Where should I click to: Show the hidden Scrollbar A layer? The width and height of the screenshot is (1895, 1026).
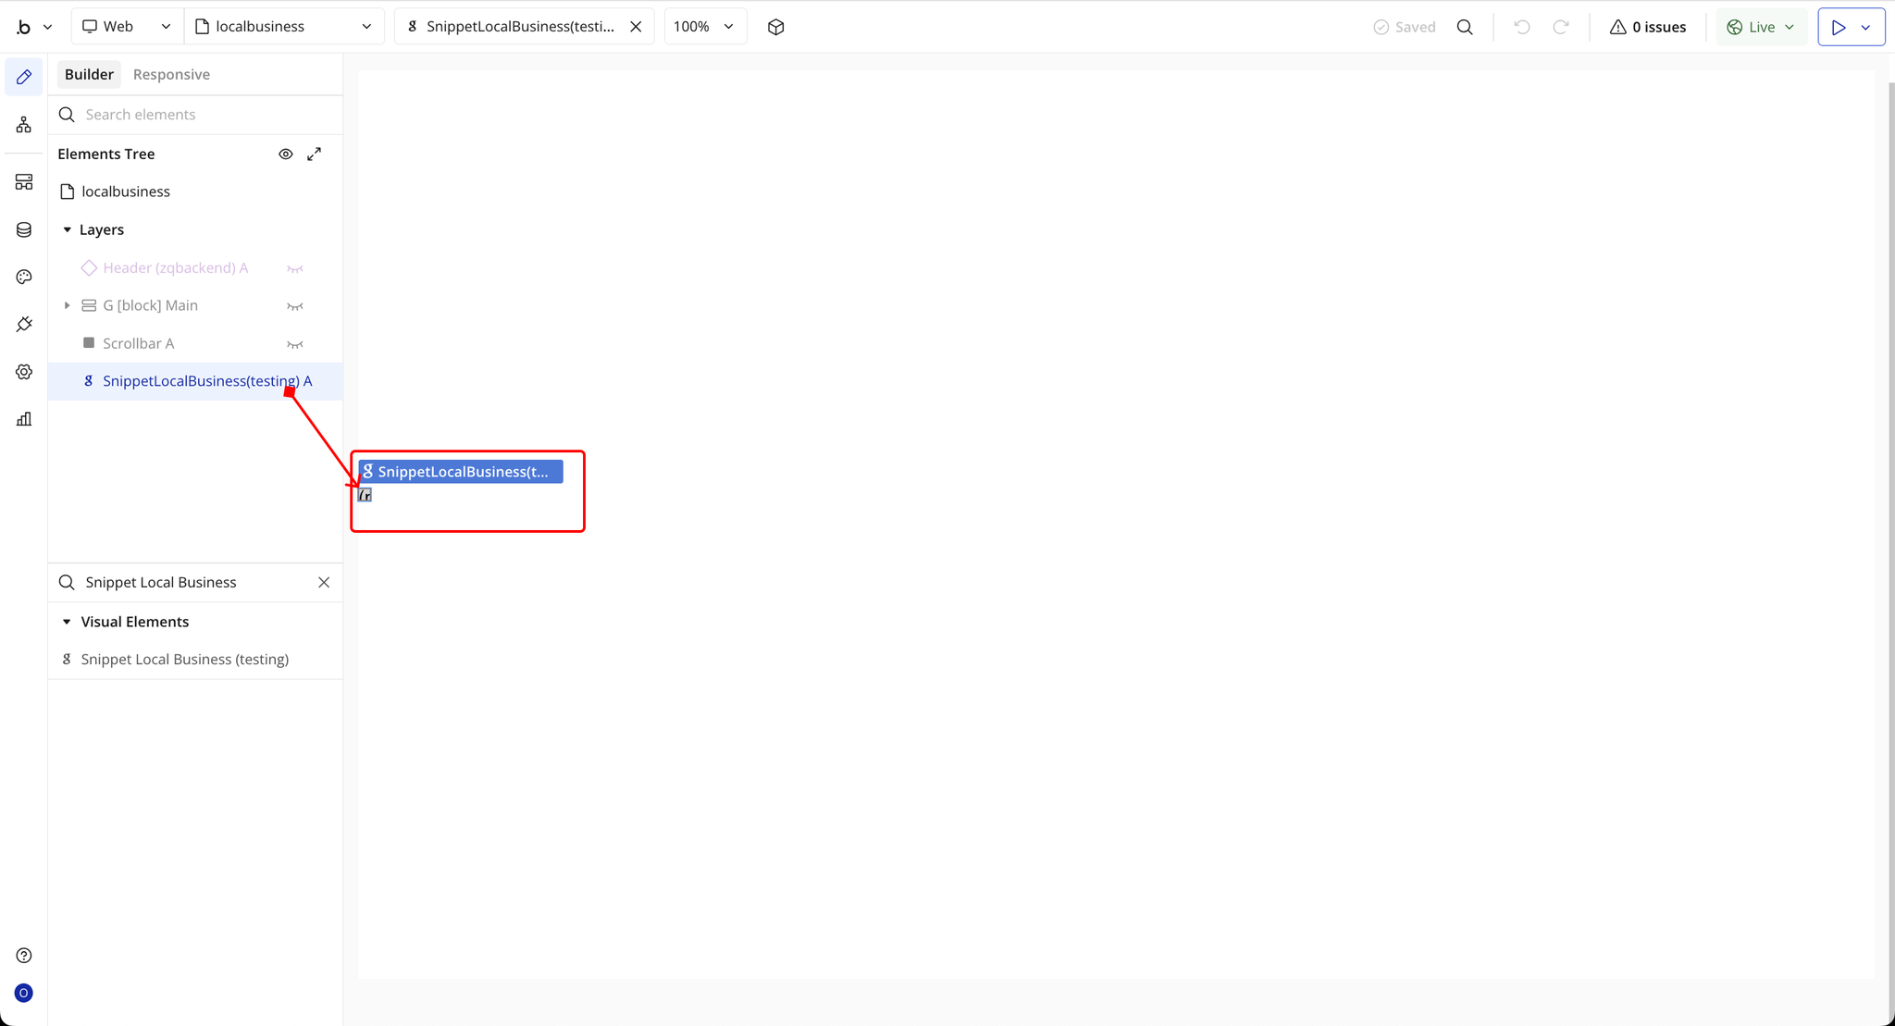point(295,344)
